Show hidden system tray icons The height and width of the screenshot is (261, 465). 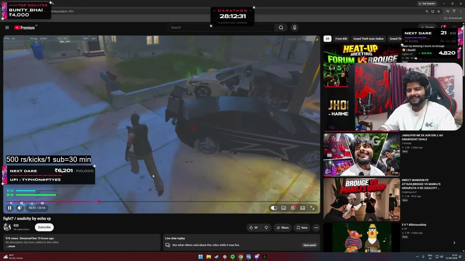tap(417, 257)
